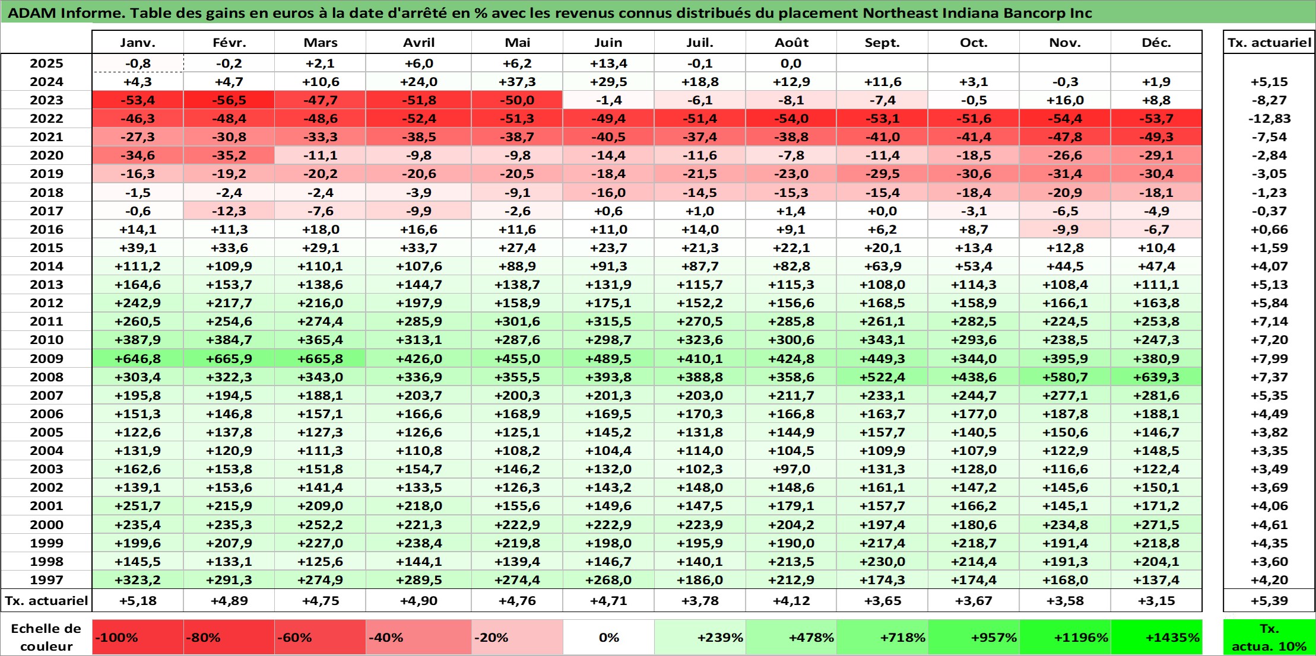Select the +1435% green color scale swatch
The width and height of the screenshot is (1316, 656).
[x=1156, y=638]
